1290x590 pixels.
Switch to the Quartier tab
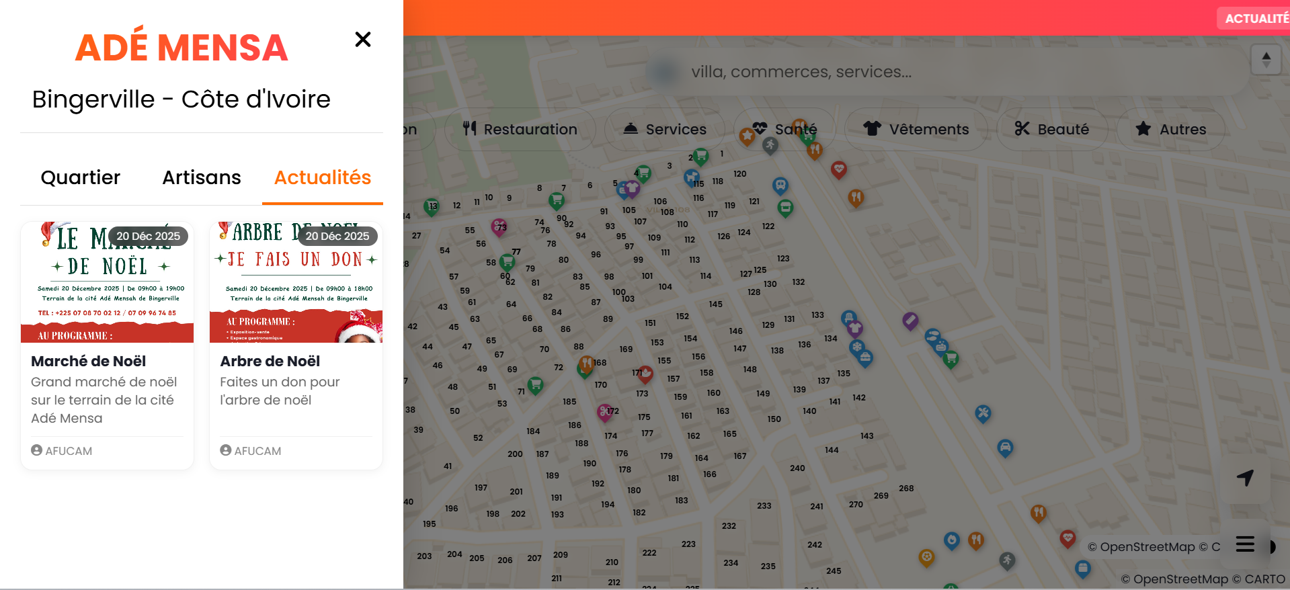[81, 177]
